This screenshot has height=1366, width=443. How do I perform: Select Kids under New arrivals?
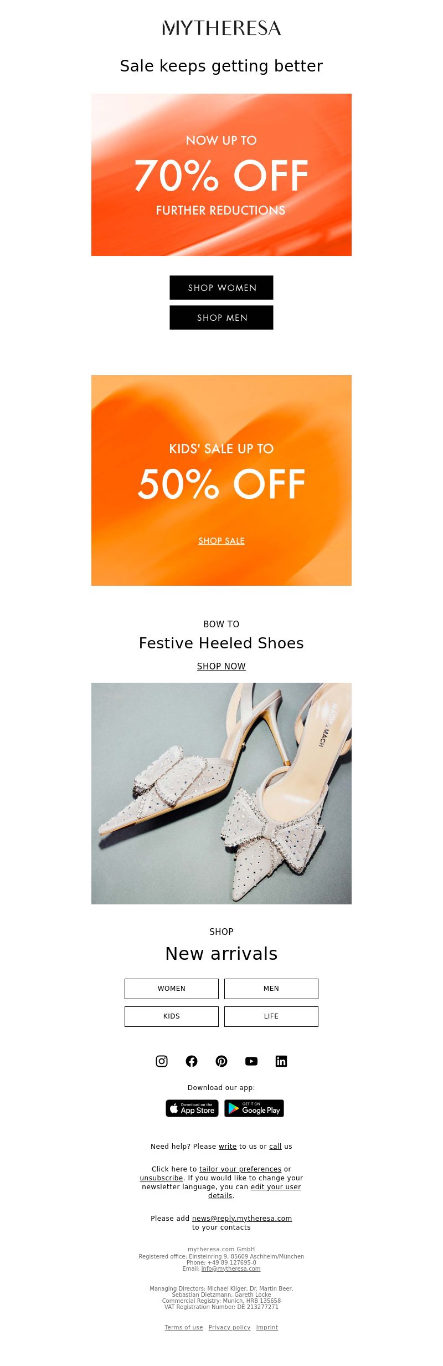click(172, 1016)
